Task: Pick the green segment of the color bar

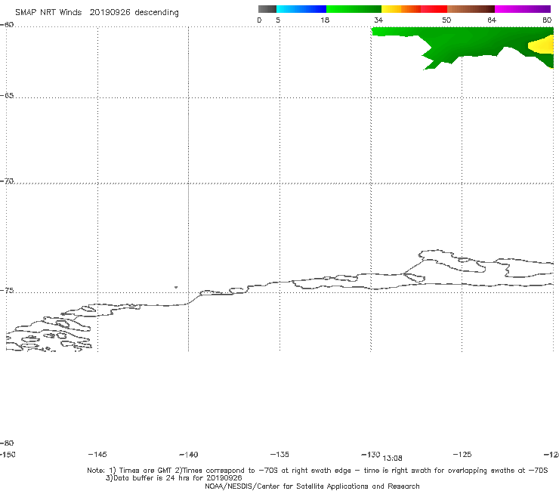Action: [354, 9]
